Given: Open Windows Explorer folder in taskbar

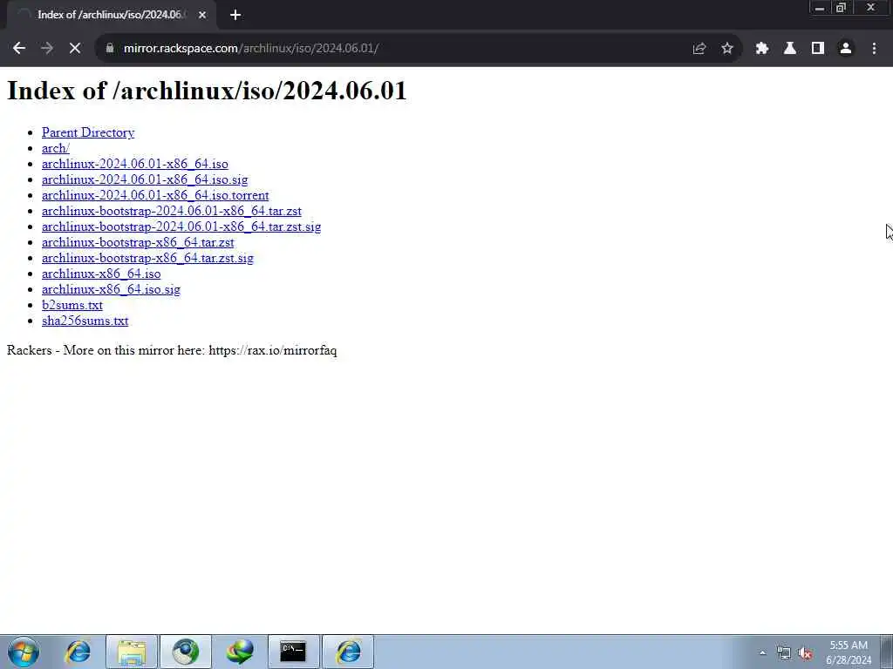Looking at the screenshot, I should click(x=132, y=652).
